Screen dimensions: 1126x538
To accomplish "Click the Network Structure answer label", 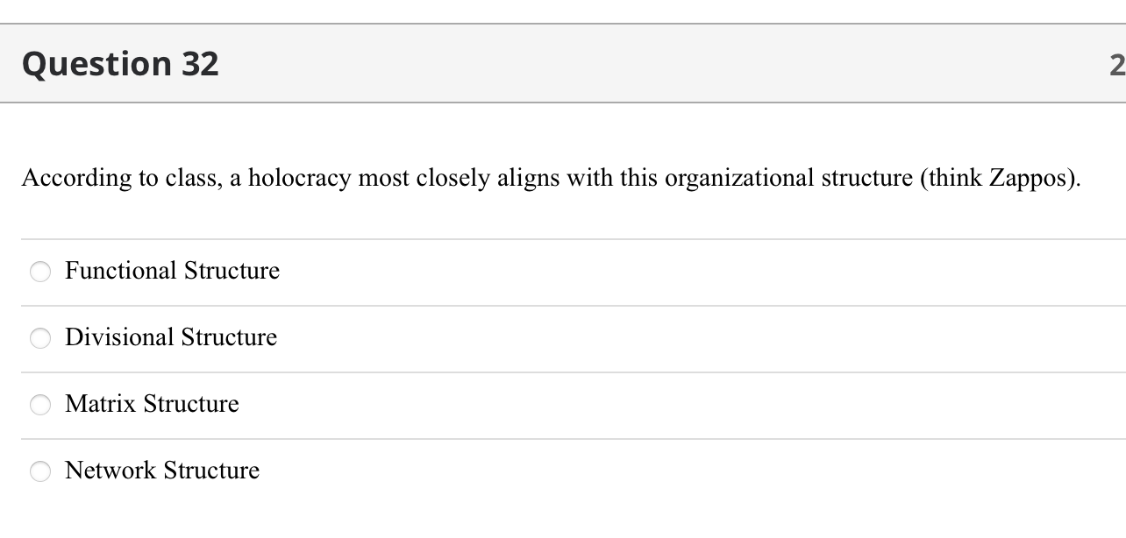I will point(161,471).
